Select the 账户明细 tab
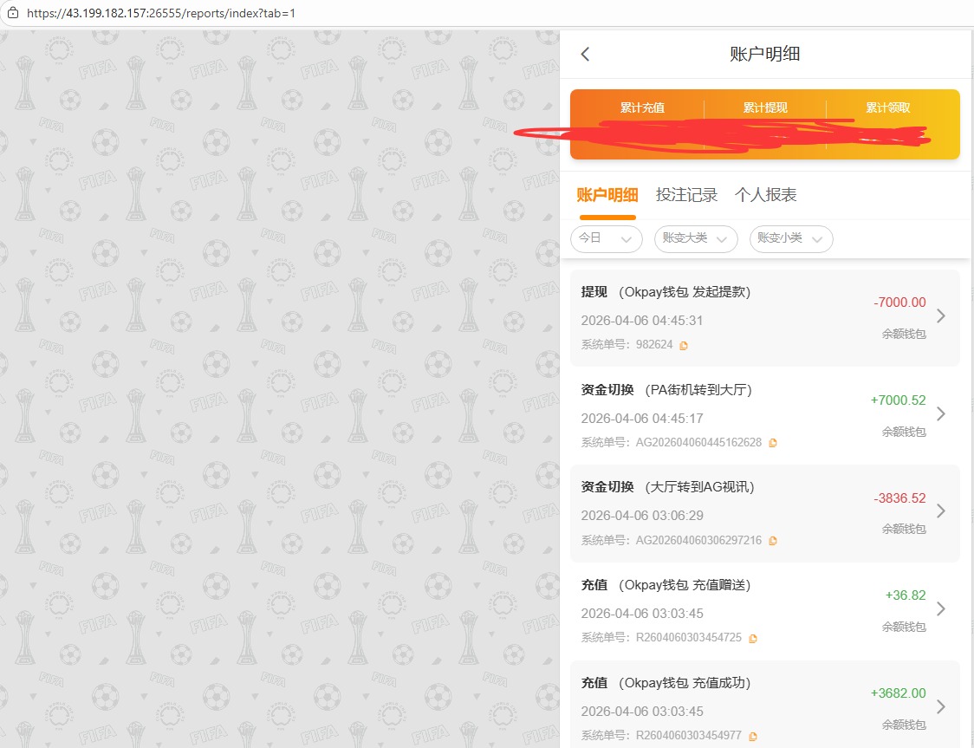The height and width of the screenshot is (748, 974). tap(607, 195)
